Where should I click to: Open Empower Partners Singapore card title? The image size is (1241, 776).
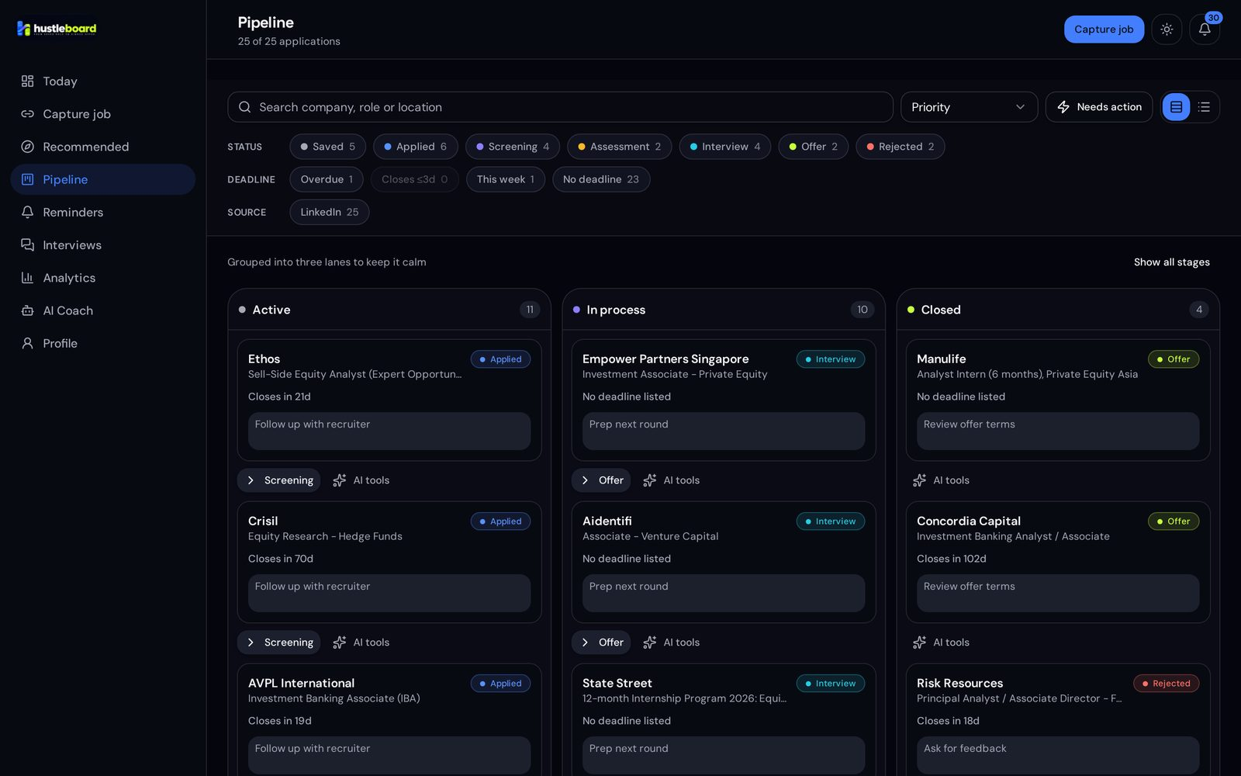click(665, 359)
